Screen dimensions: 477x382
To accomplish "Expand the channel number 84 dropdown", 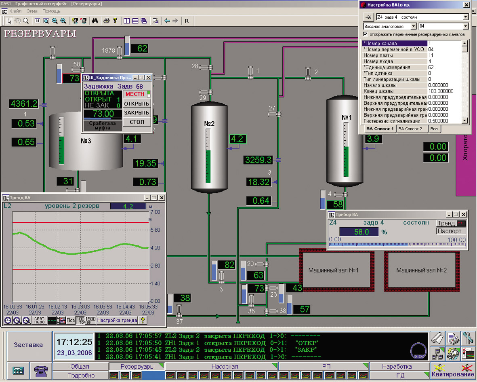I will click(x=465, y=26).
